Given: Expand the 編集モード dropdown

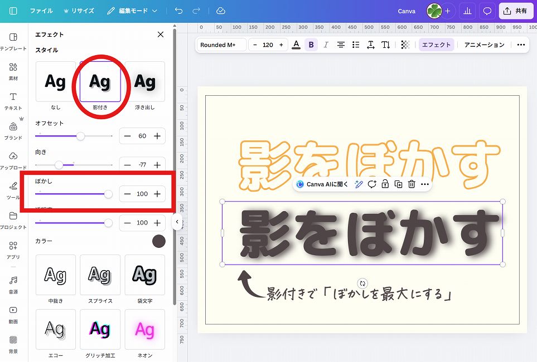Looking at the screenshot, I should coord(132,11).
